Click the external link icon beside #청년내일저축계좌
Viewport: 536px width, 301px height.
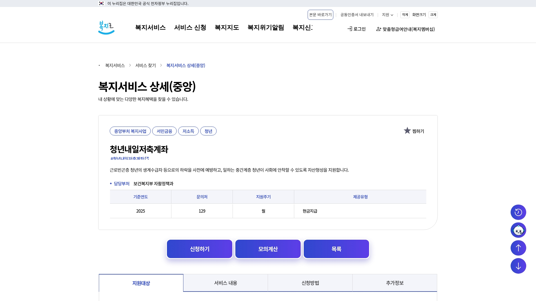coord(147,158)
